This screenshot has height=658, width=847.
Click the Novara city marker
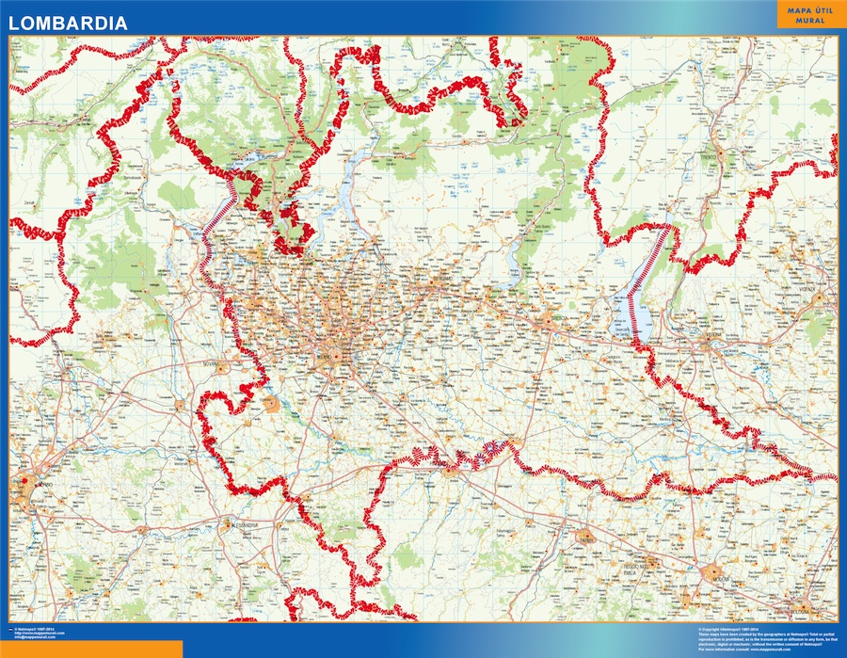220,367
